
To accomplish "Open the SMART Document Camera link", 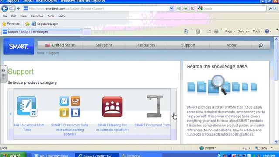I will click(153, 125).
